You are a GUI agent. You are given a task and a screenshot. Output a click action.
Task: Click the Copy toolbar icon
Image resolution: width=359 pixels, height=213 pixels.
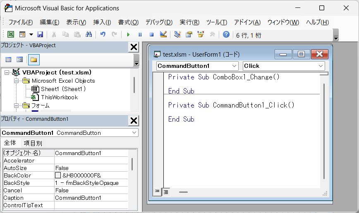[65, 35]
